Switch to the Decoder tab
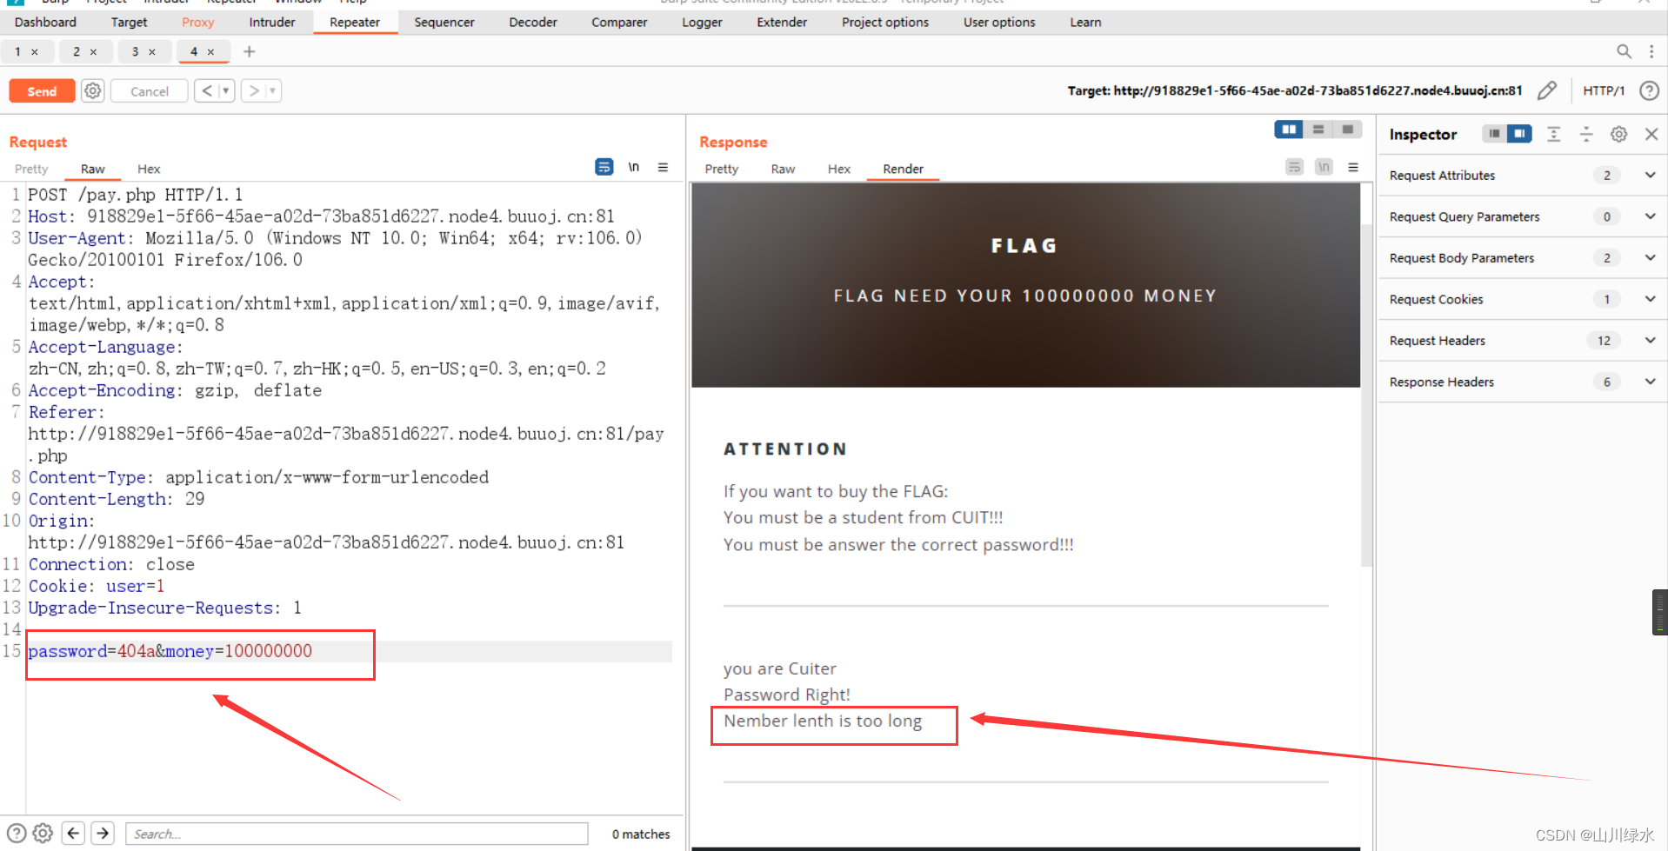The width and height of the screenshot is (1668, 851). coord(533,22)
